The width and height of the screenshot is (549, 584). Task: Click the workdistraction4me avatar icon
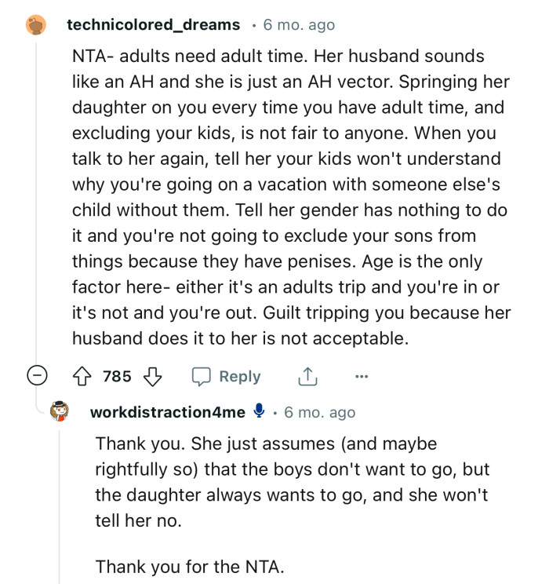[x=60, y=412]
